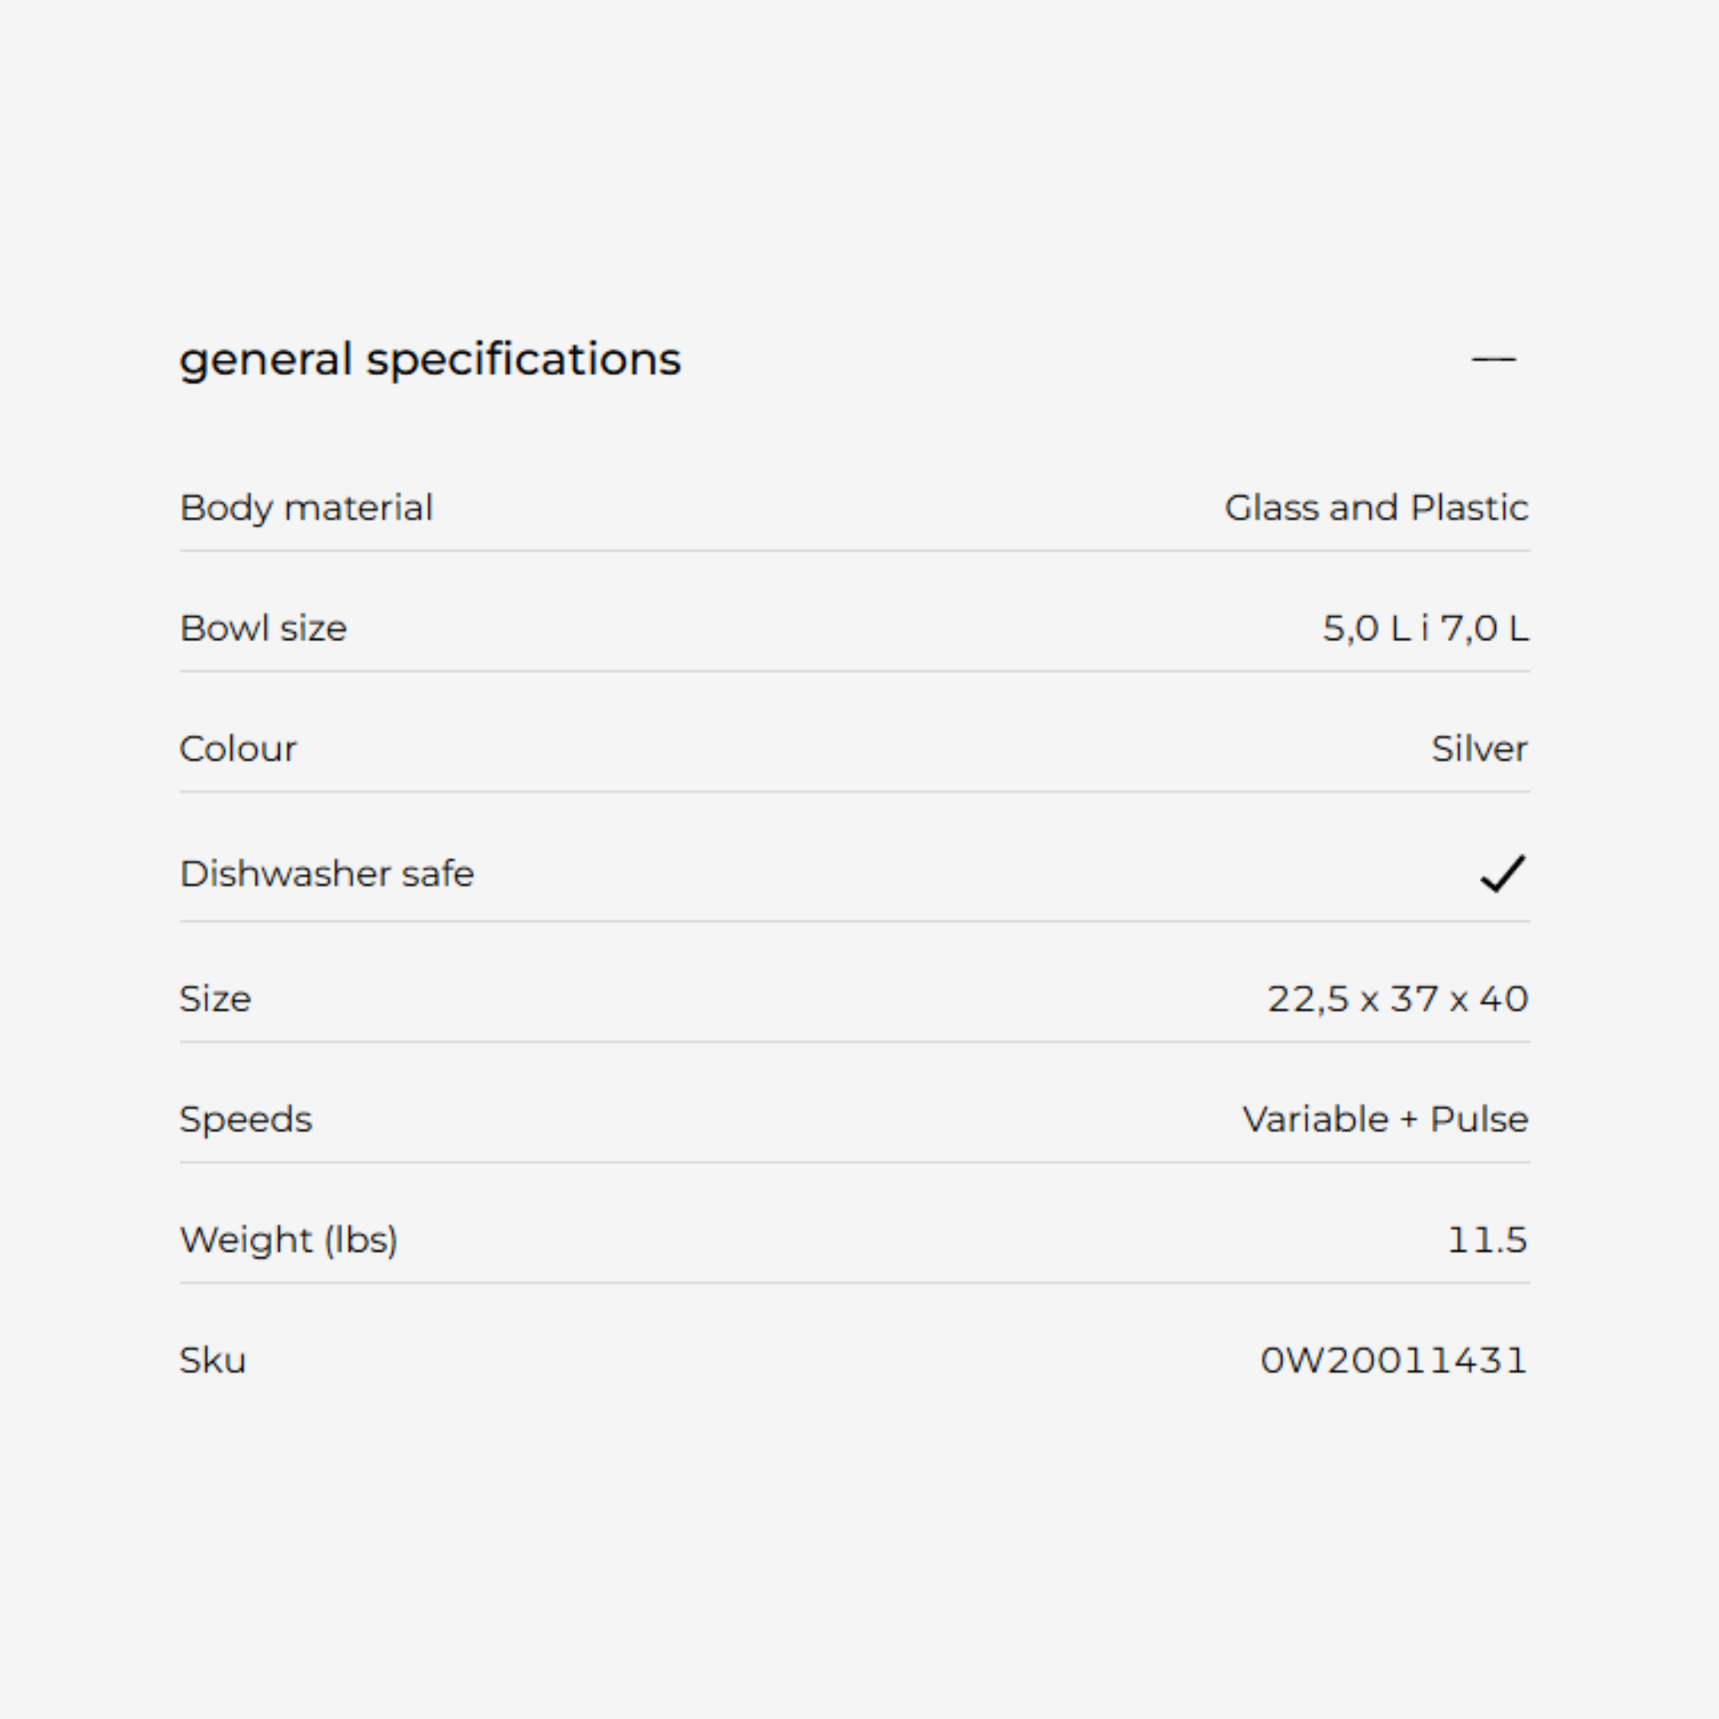This screenshot has width=1719, height=1719.
Task: Click the divider line under Body material
Action: tap(854, 551)
